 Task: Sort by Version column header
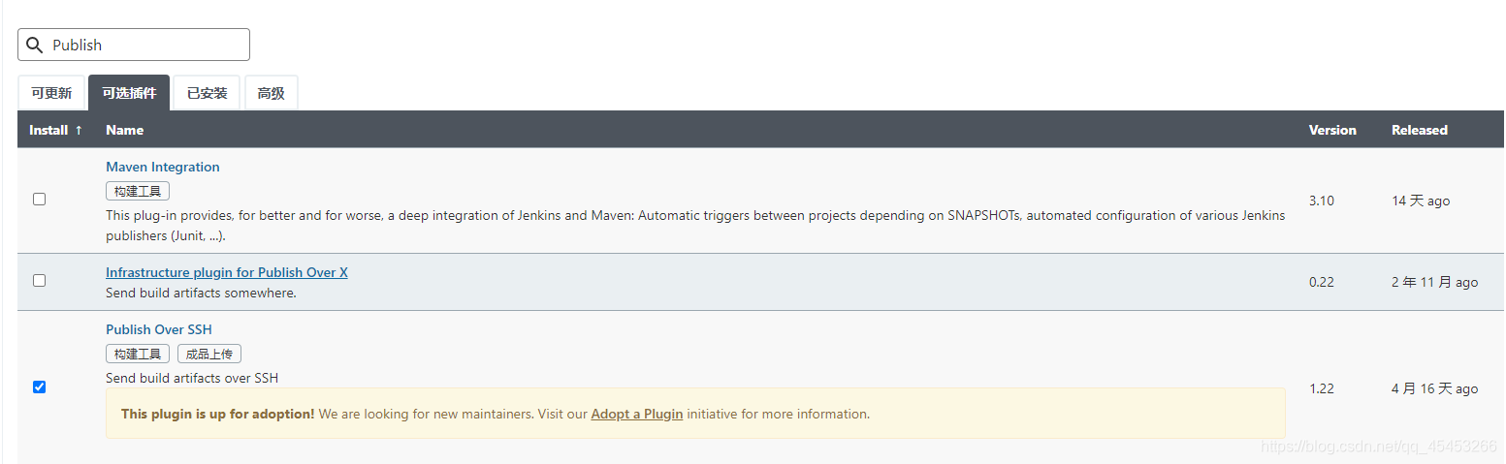1332,130
